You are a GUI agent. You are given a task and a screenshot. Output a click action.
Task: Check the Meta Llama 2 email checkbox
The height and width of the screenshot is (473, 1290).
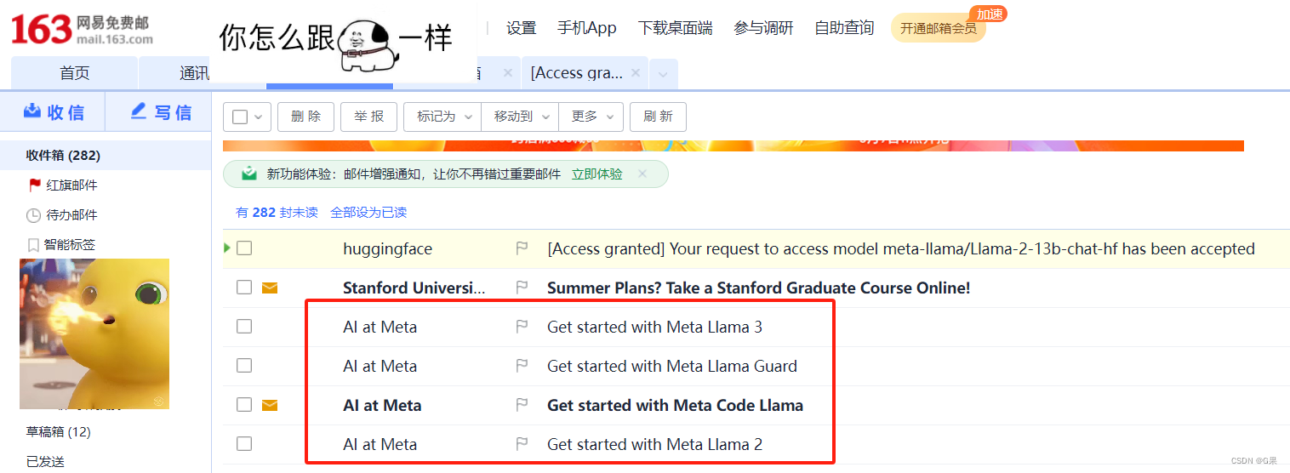[x=244, y=444]
